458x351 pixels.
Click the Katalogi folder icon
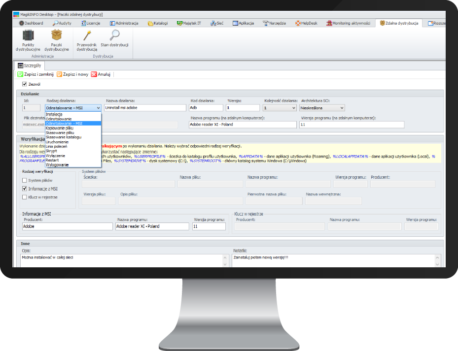[150, 23]
